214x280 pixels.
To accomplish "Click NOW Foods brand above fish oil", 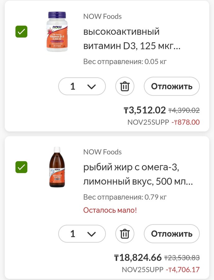I will pos(102,152).
